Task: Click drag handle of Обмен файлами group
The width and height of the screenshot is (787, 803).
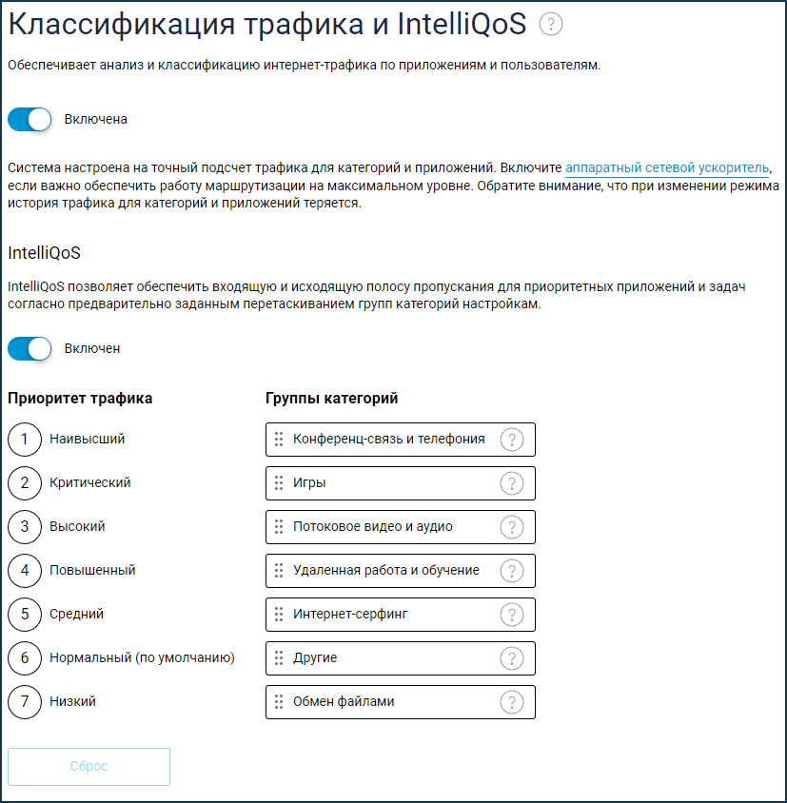Action: (x=279, y=702)
